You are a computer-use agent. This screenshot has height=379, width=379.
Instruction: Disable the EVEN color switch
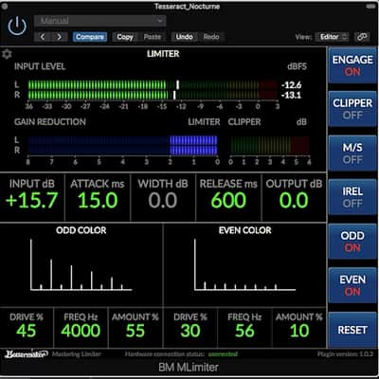pos(352,285)
